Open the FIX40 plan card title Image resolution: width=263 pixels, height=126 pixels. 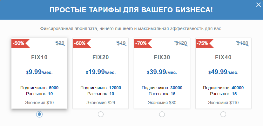tap(223, 57)
